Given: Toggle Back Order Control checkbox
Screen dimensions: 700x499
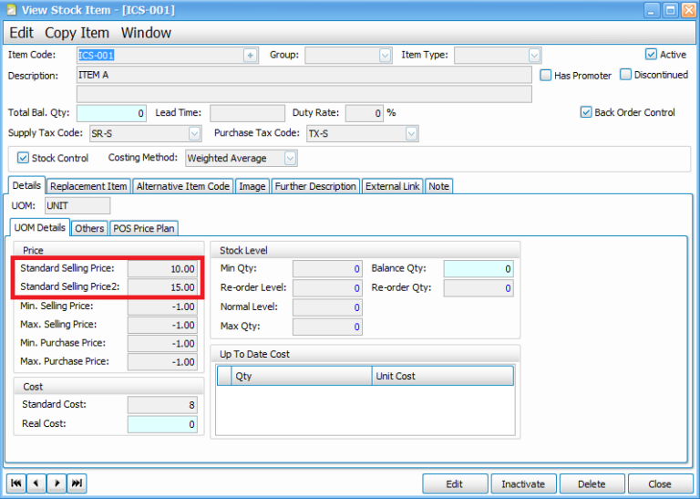Looking at the screenshot, I should click(x=586, y=112).
